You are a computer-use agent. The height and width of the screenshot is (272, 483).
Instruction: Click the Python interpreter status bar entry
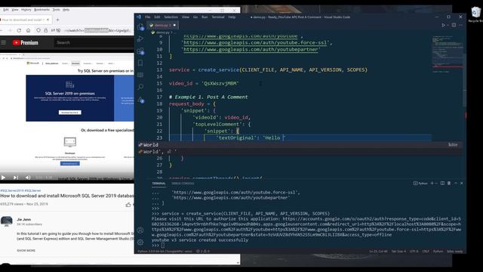click(x=165, y=251)
